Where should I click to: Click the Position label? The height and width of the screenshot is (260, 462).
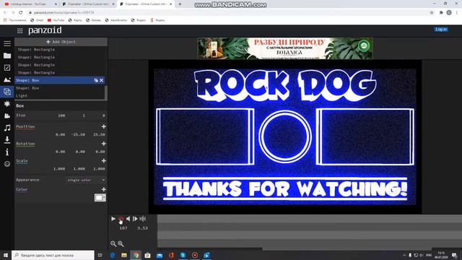click(25, 126)
